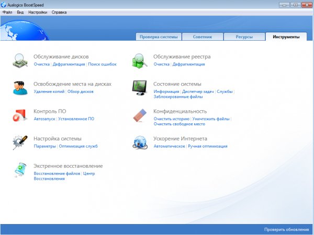Open Обзор дисков link
The image size is (314, 235).
pyautogui.click(x=80, y=91)
